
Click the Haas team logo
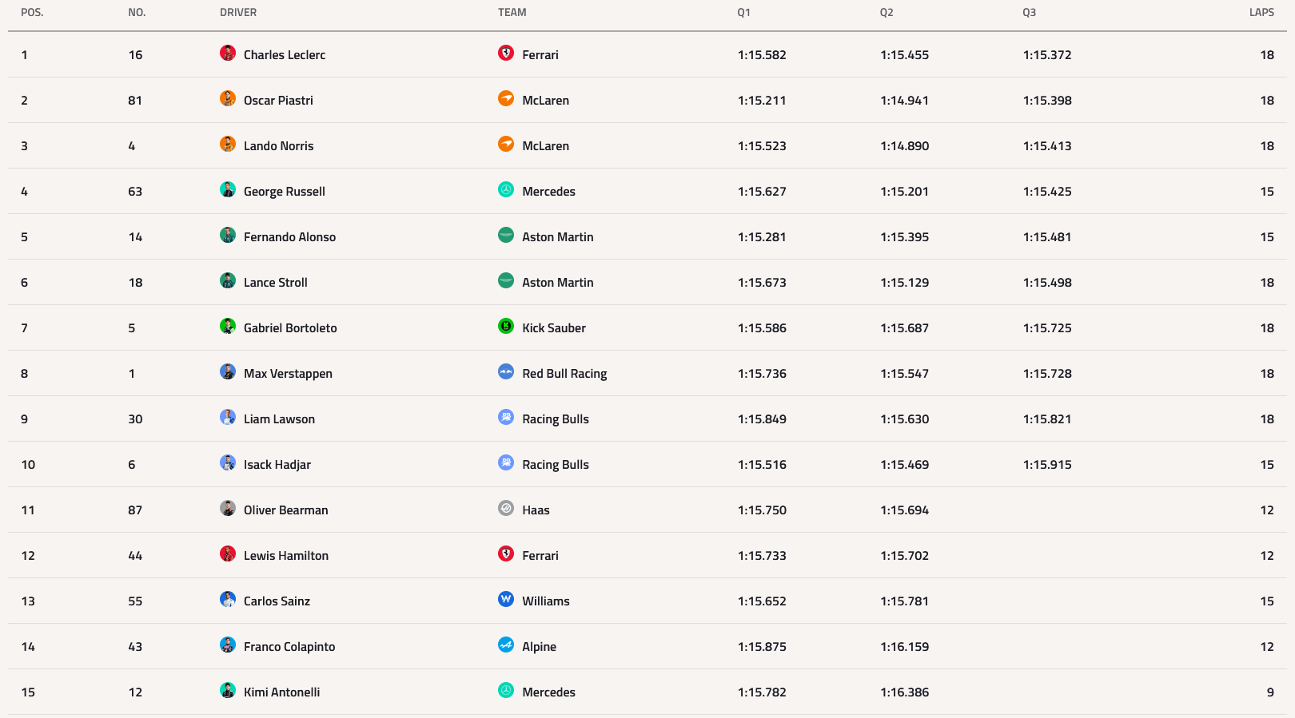(506, 508)
